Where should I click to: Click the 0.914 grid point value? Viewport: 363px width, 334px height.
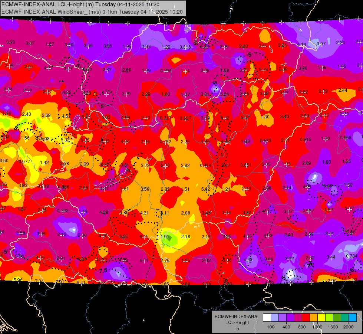(205, 165)
